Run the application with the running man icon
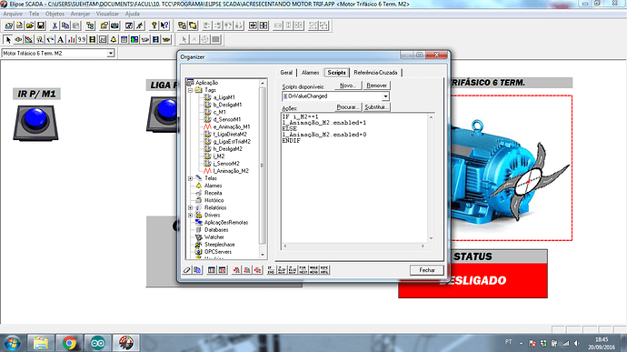Viewport: 627px width, 352px height. pyautogui.click(x=139, y=26)
